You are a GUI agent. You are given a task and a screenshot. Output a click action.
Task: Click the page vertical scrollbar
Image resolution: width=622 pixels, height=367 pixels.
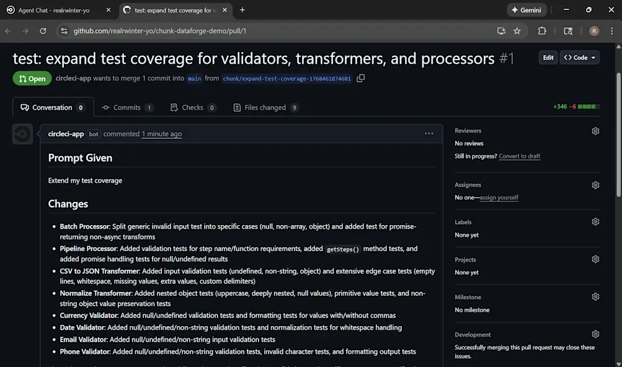618,135
